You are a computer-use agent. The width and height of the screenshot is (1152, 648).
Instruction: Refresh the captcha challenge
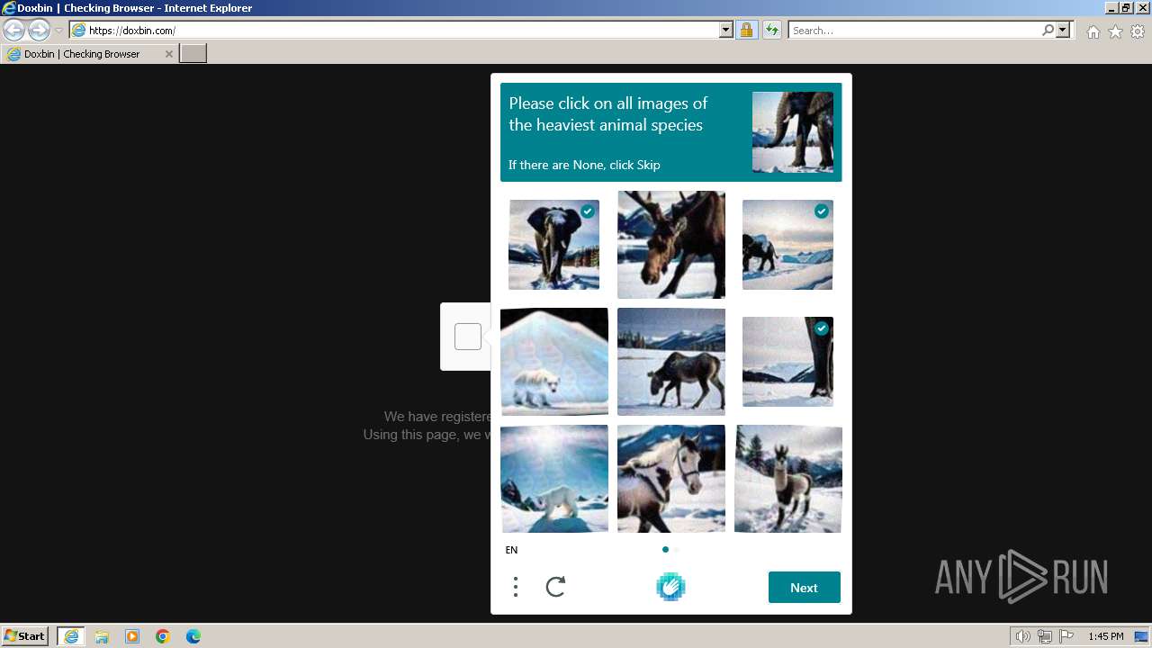point(556,588)
